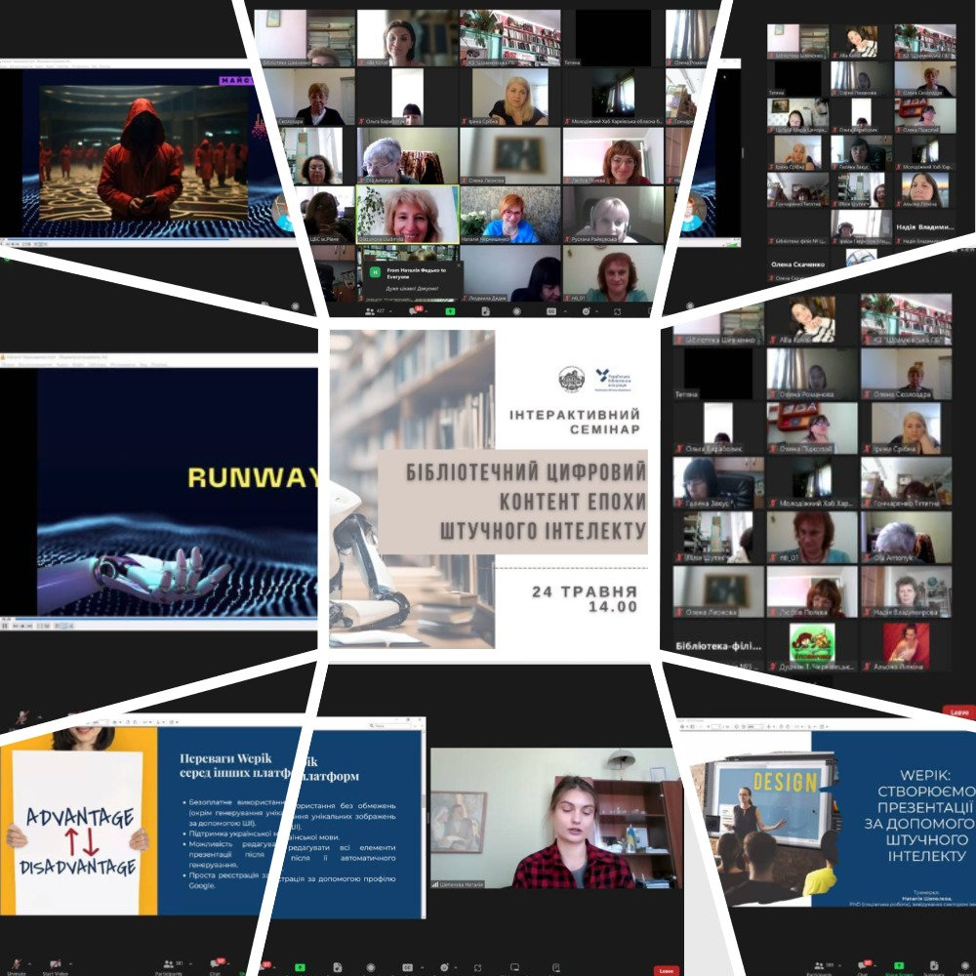
Task: Click red Leave button in right-side panel
Action: pyautogui.click(x=959, y=712)
